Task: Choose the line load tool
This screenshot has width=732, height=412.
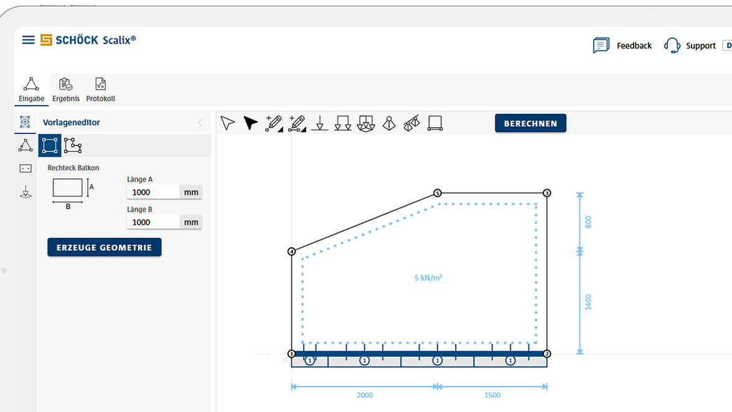Action: [x=343, y=123]
